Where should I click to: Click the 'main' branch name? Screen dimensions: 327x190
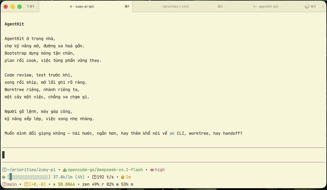click(12, 184)
